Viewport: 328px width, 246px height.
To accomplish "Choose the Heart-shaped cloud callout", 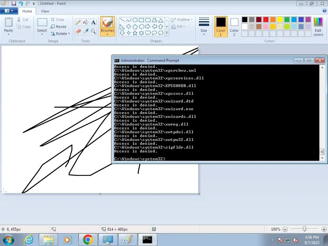I will (161, 33).
